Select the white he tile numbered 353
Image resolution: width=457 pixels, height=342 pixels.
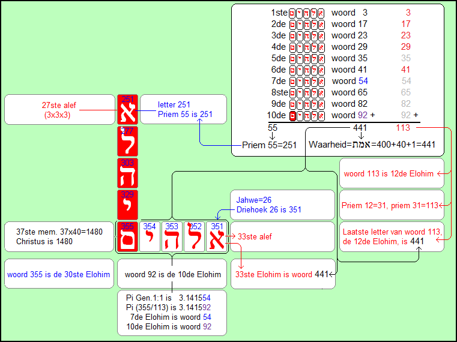click(x=172, y=236)
